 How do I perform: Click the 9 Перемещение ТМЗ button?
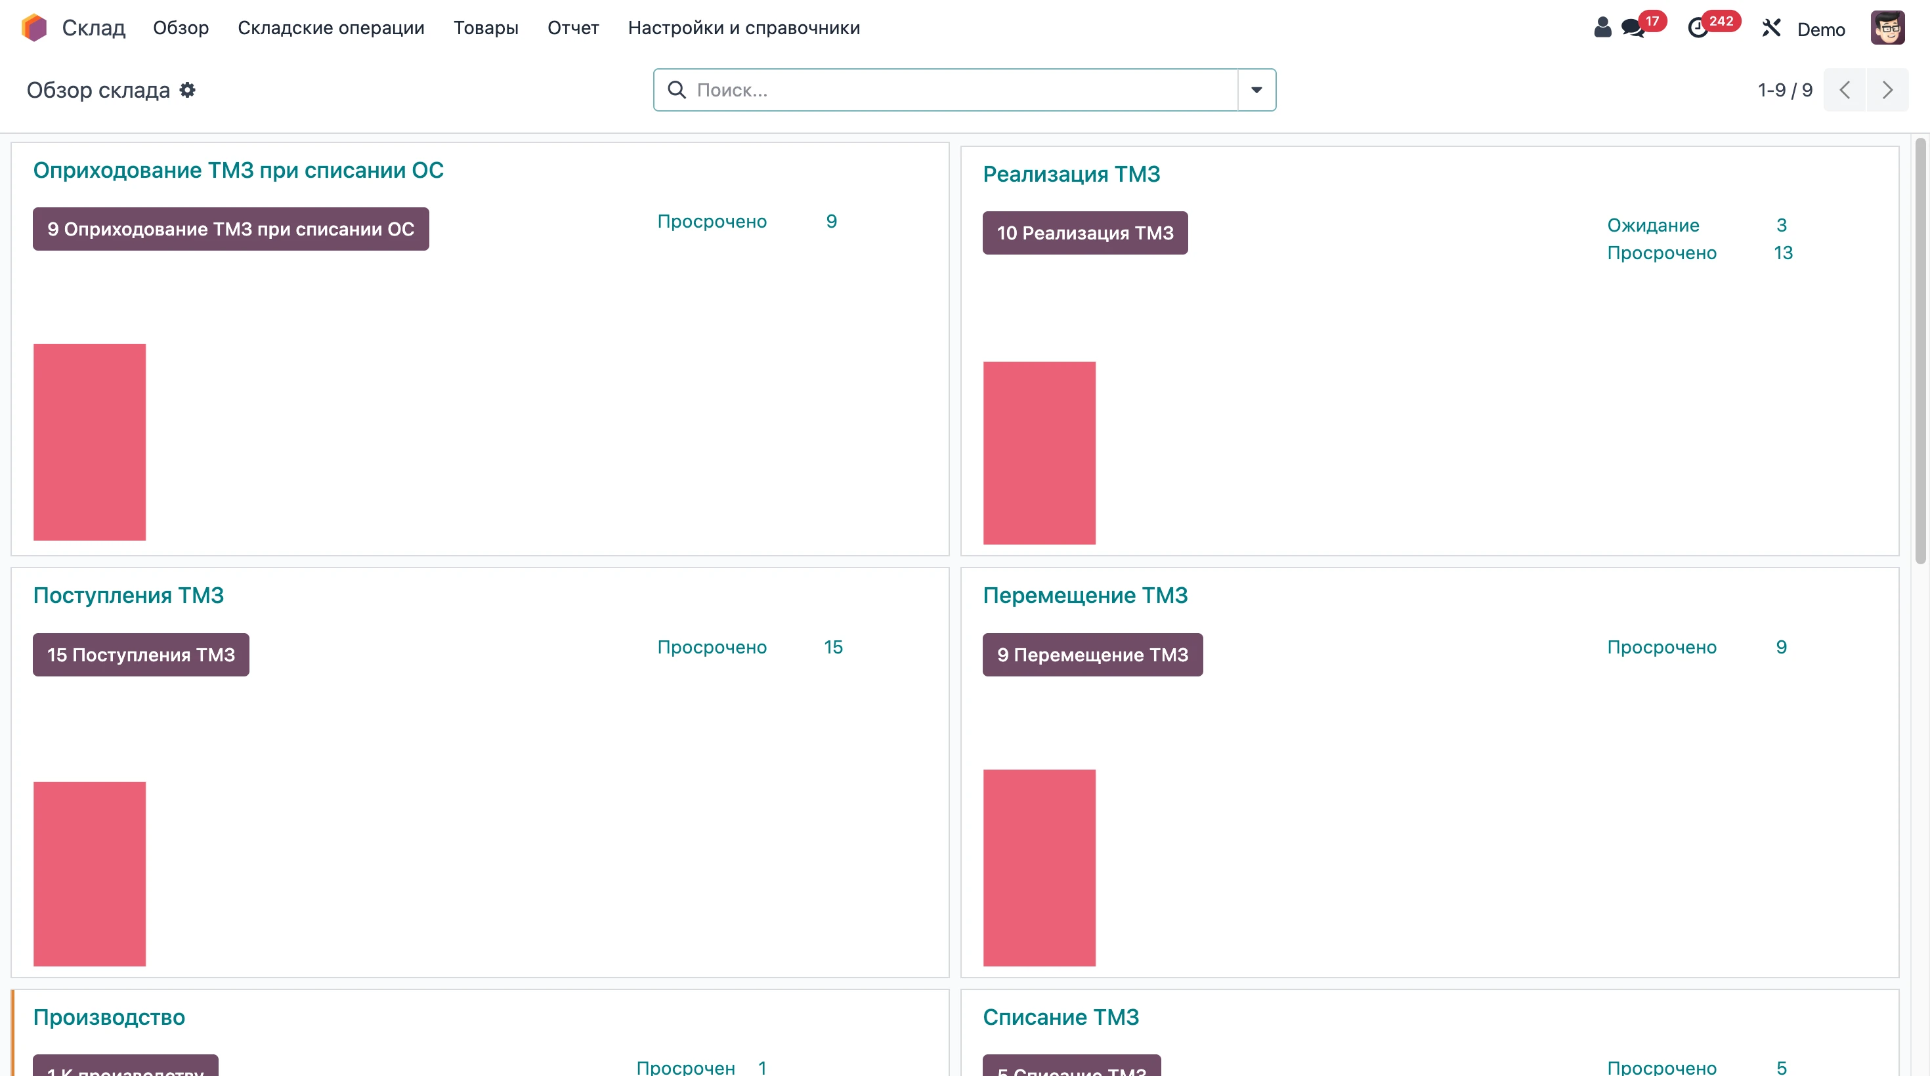pos(1092,654)
